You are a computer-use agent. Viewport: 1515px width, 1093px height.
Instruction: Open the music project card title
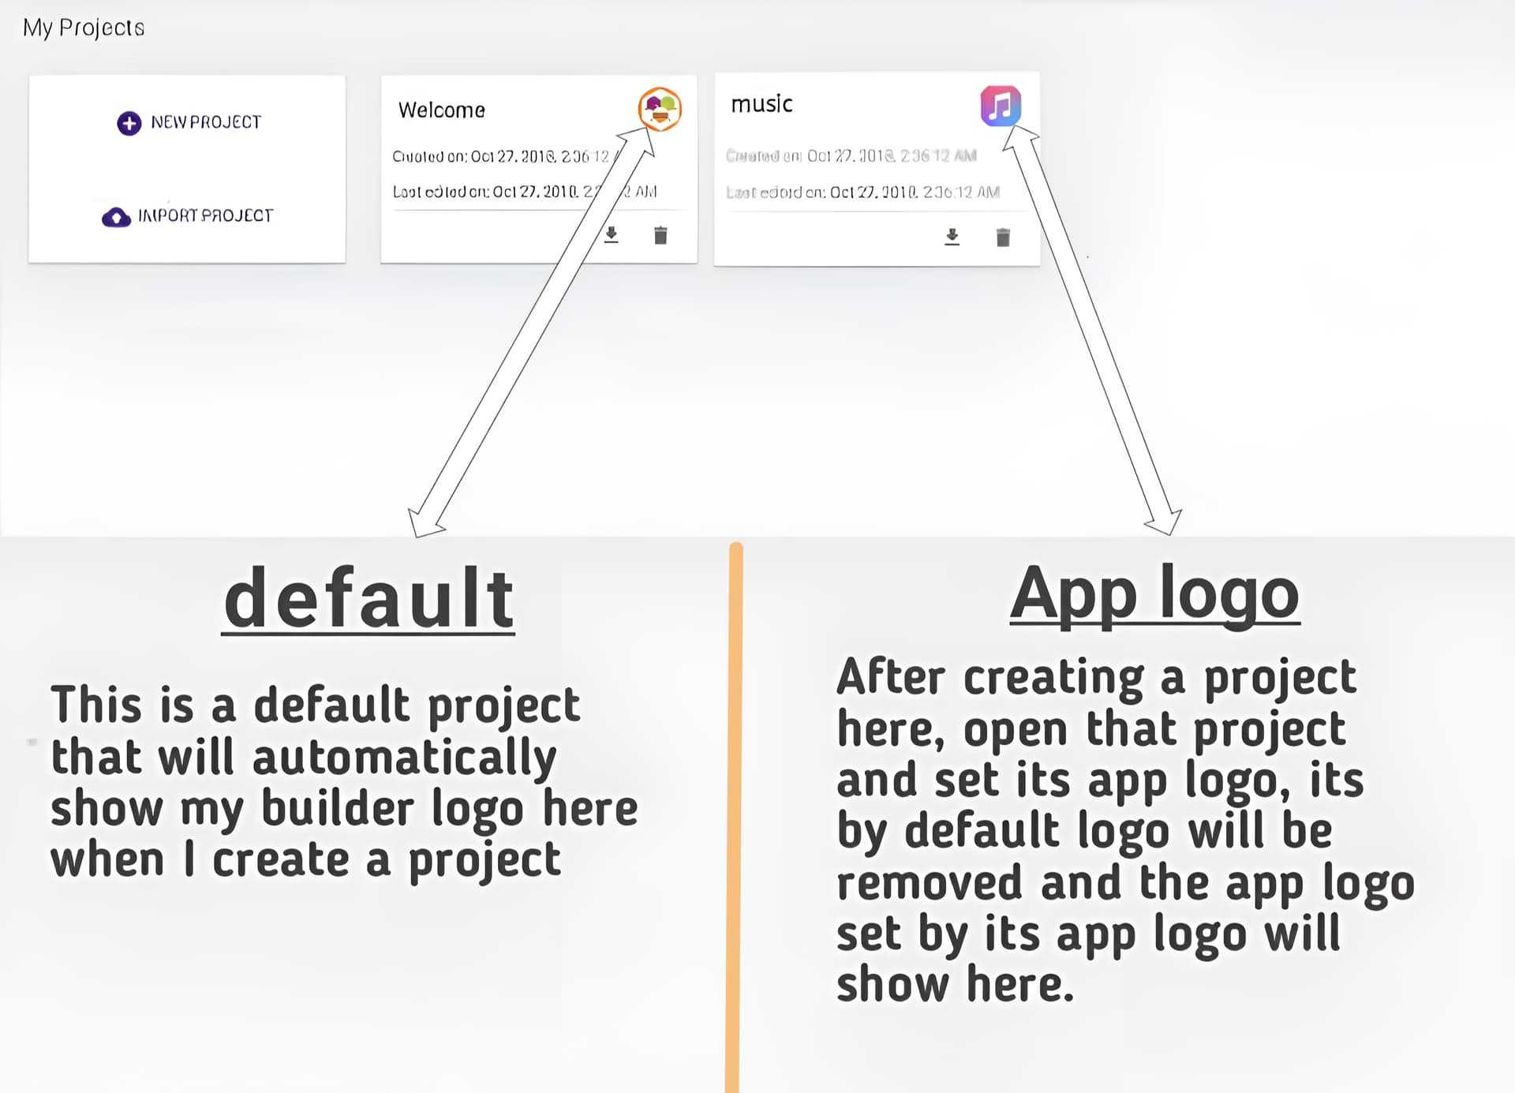tap(761, 104)
